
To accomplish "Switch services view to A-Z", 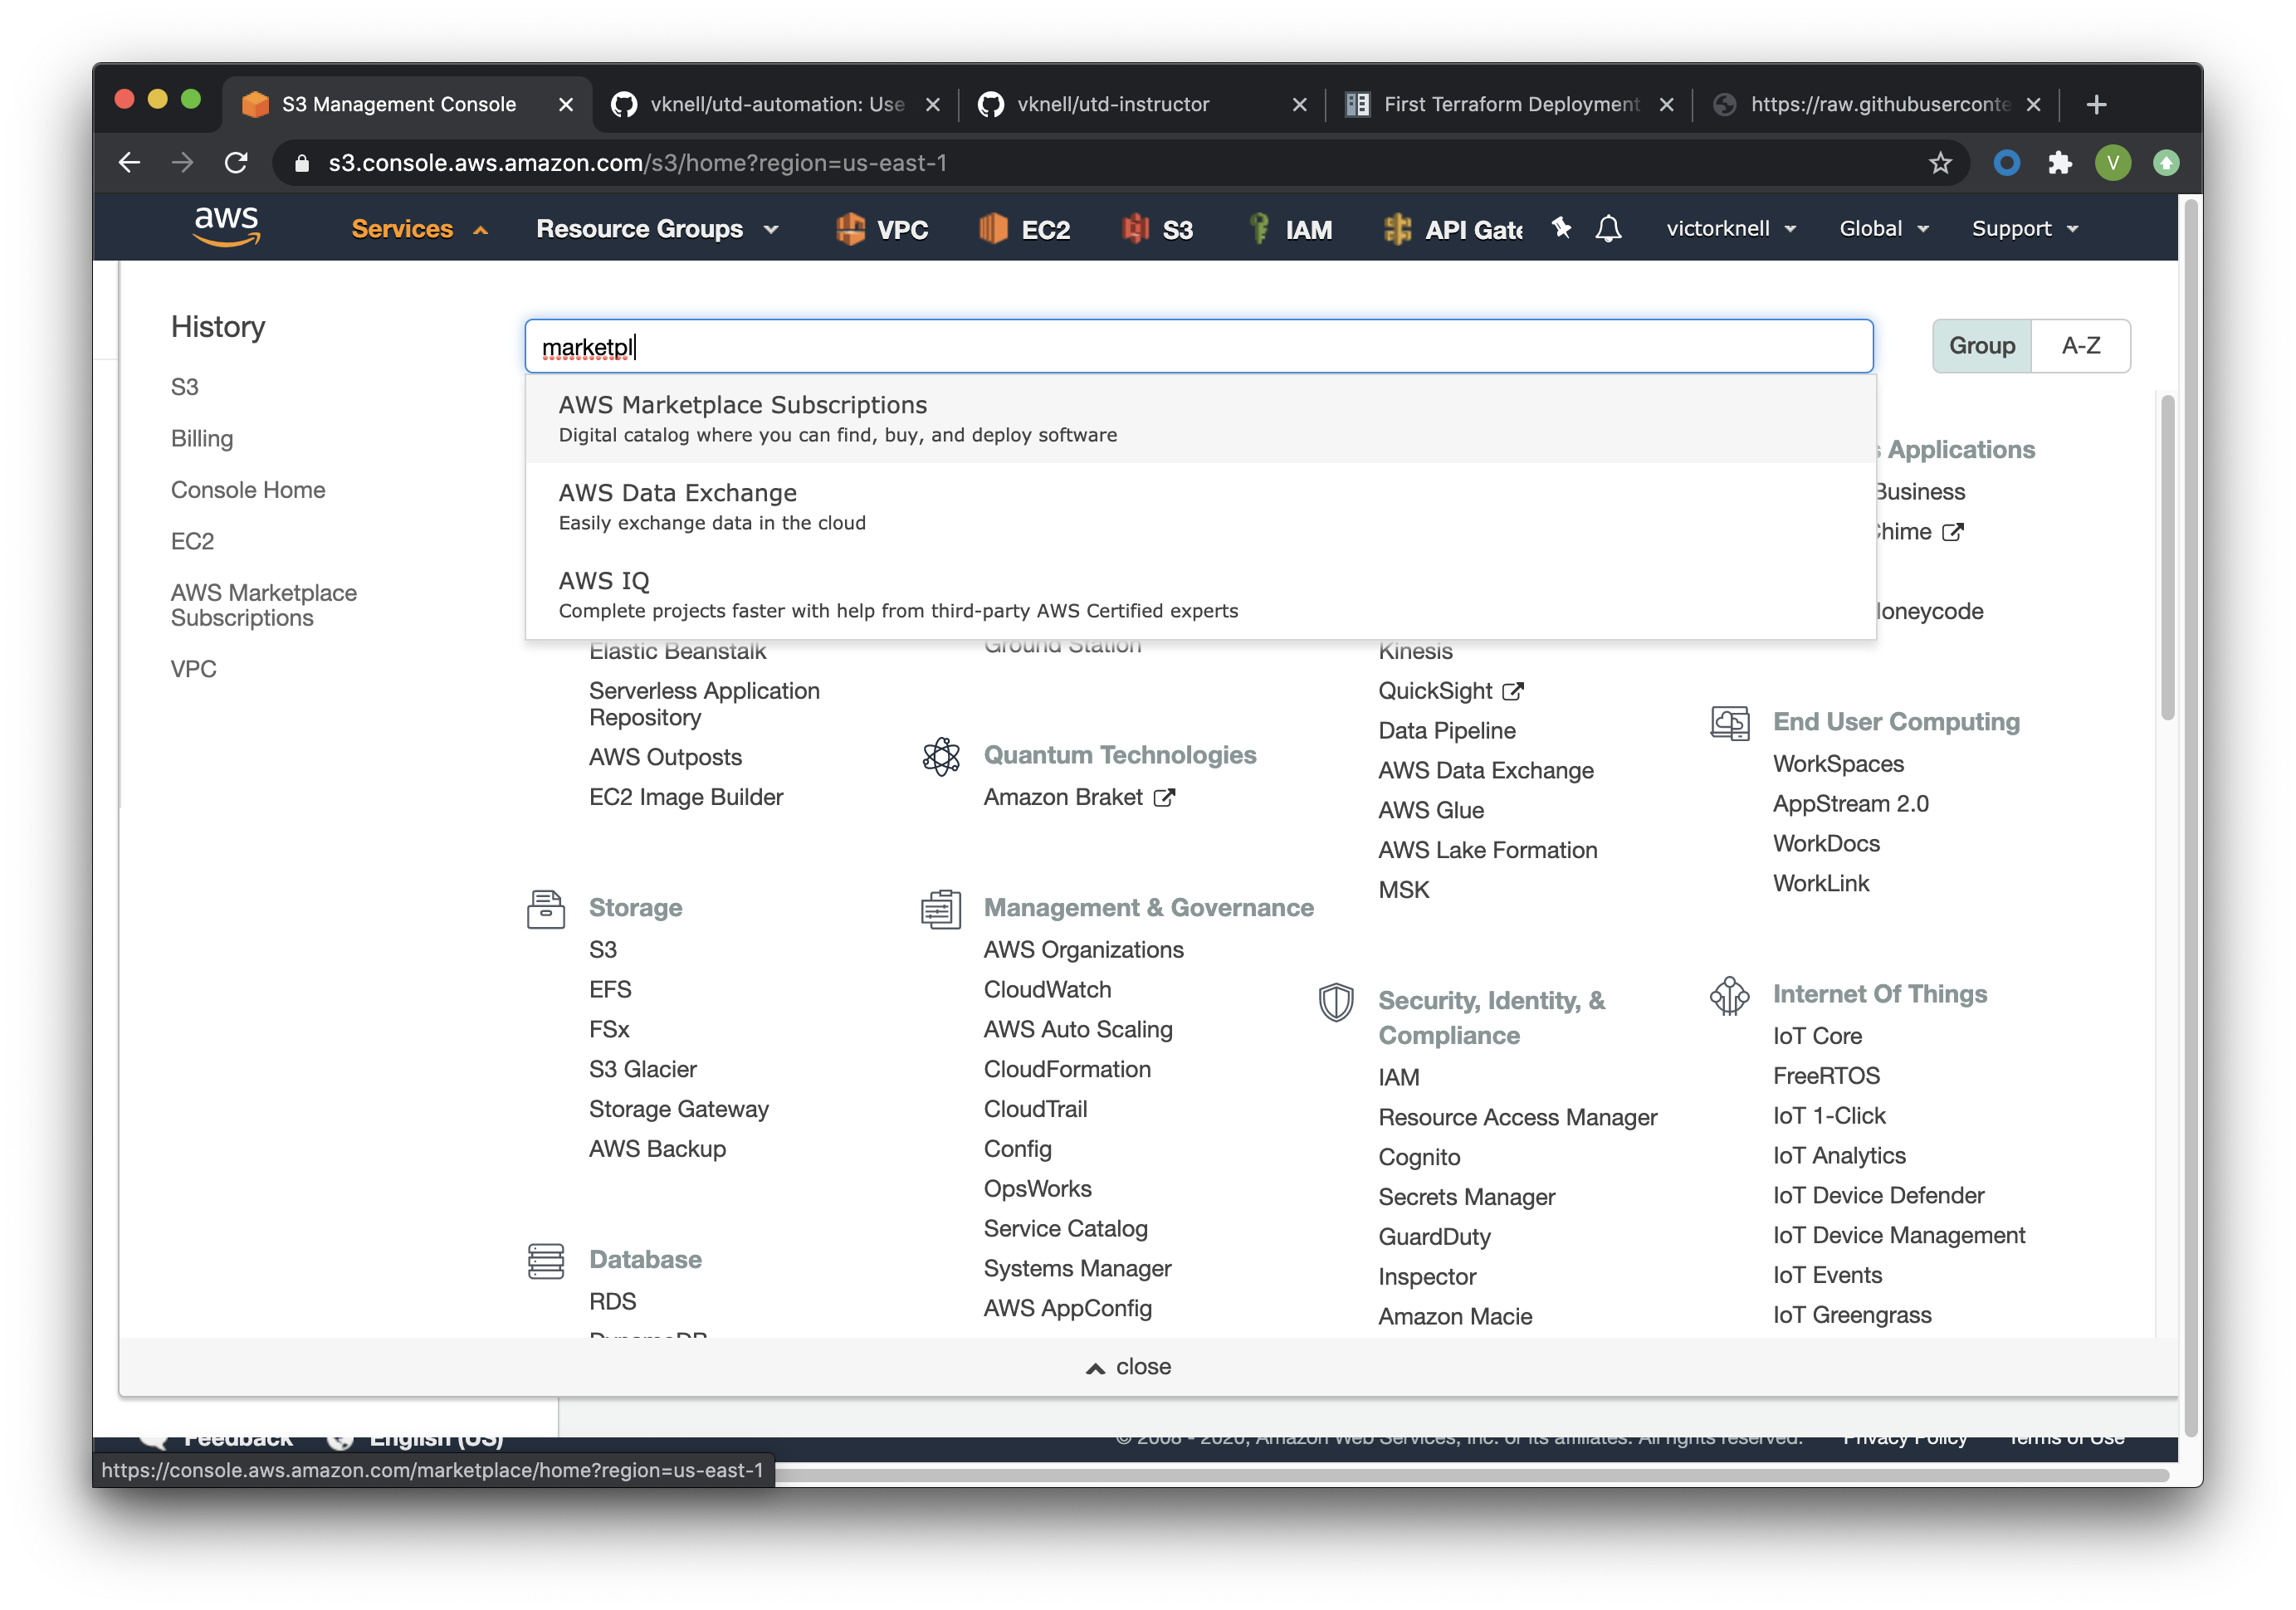I will 2080,346.
